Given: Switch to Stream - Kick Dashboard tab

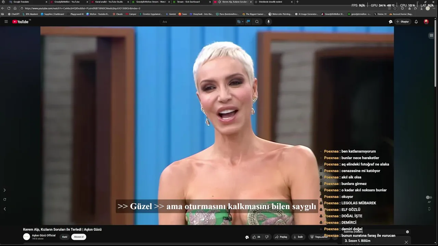Looking at the screenshot, I should tap(191, 2).
